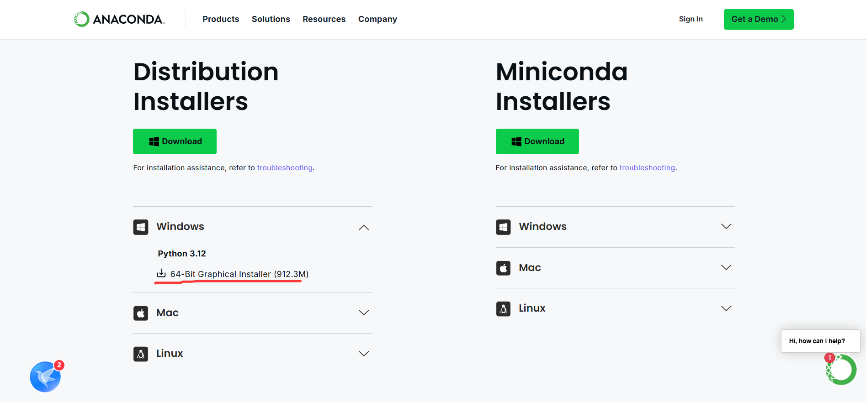Click the Mac label in Miniconda section

click(530, 268)
